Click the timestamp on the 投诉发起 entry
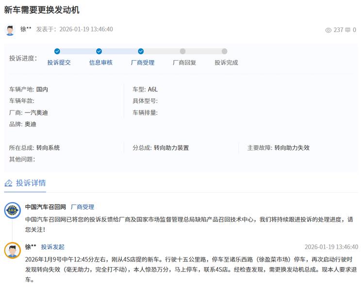 coord(331,247)
